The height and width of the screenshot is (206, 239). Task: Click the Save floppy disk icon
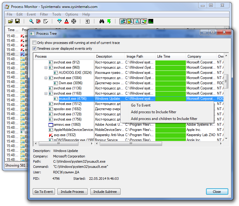point(17,21)
